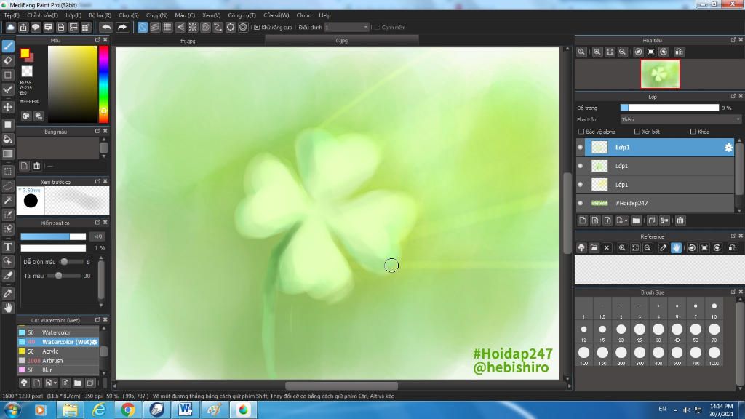Screen dimensions: 745x419
Task: Click the zoom in icon in Navigator
Action: 597,52
